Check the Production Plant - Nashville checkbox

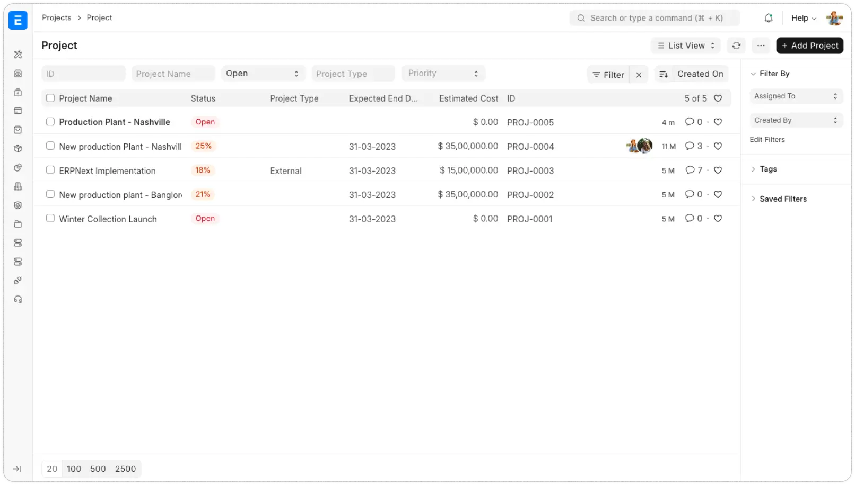point(50,121)
